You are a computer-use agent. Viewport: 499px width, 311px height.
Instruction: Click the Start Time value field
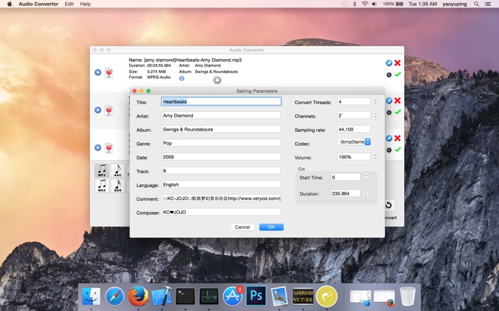[346, 177]
